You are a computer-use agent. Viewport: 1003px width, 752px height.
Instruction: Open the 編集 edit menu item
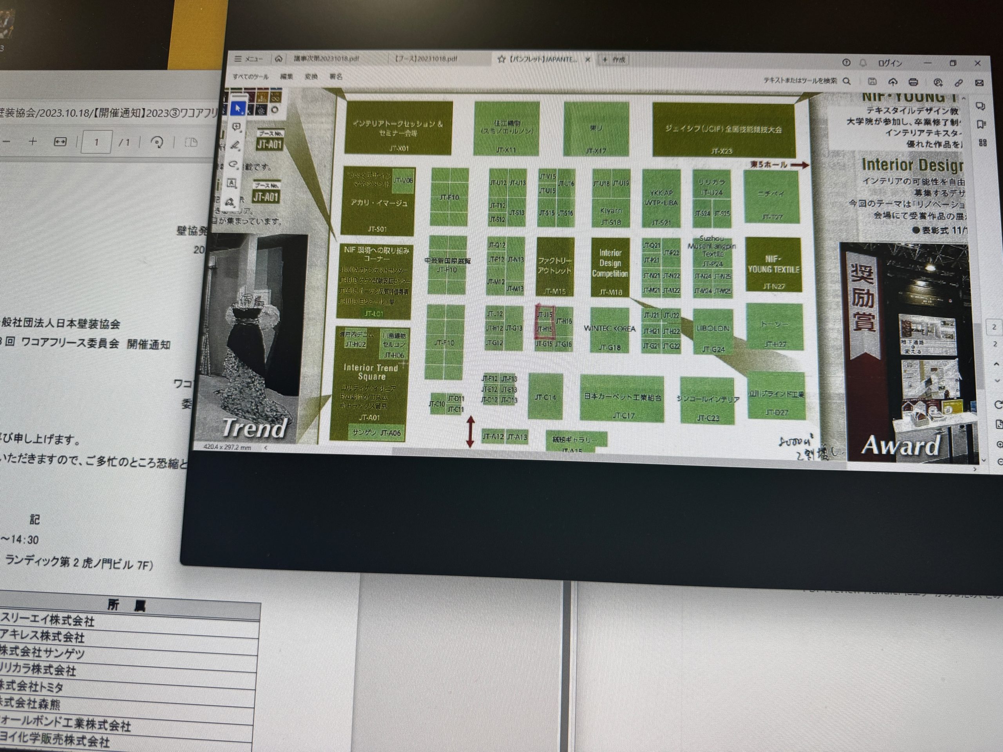(286, 77)
